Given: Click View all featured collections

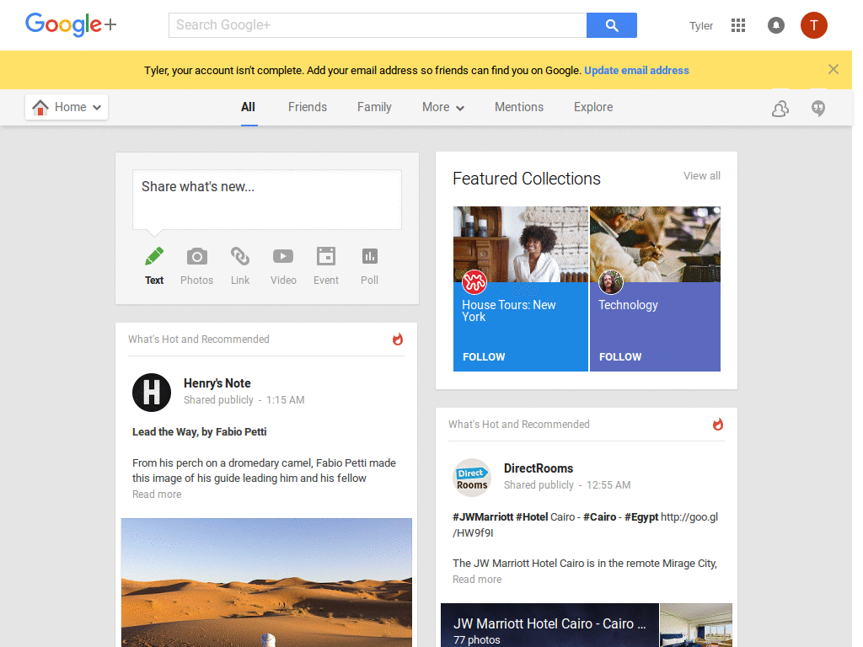Looking at the screenshot, I should (x=702, y=175).
